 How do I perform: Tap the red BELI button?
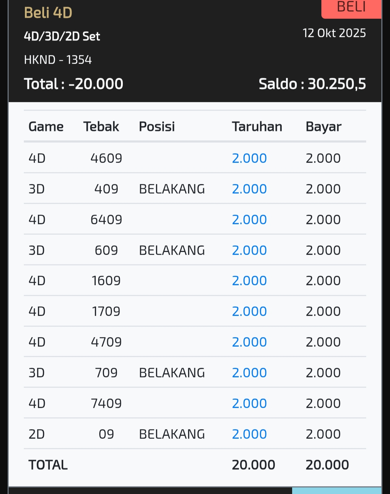coord(351,8)
